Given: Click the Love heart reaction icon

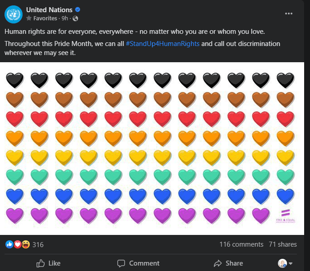Looking at the screenshot, I should (x=18, y=244).
